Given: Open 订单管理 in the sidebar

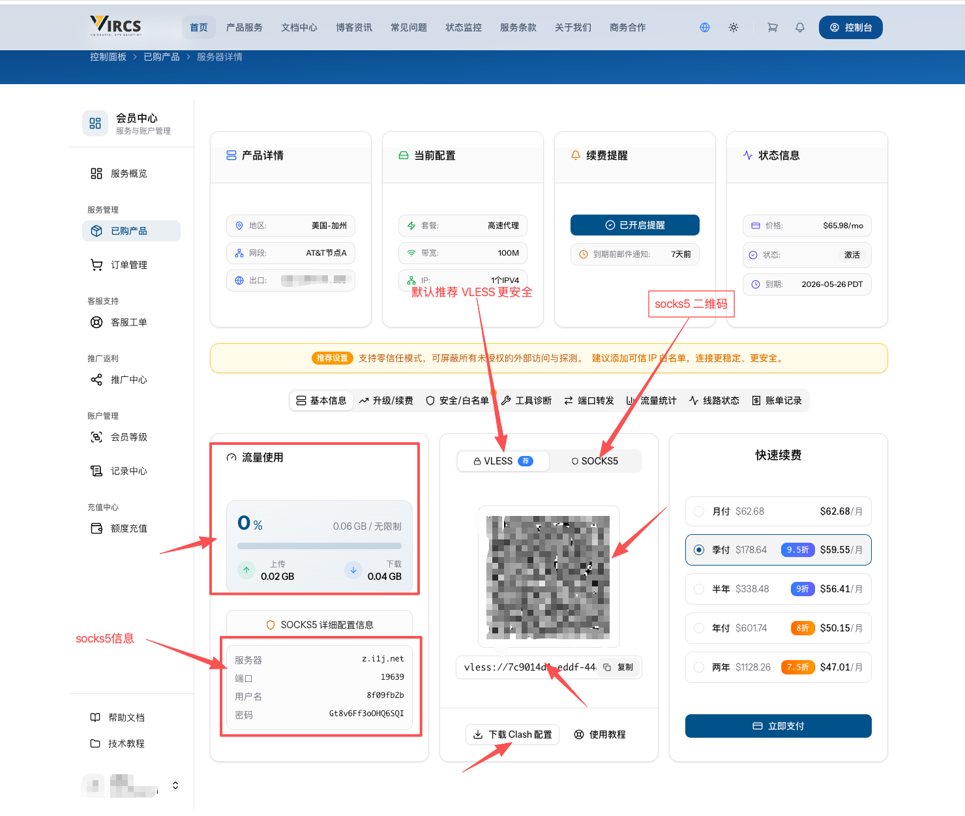Looking at the screenshot, I should pyautogui.click(x=131, y=265).
